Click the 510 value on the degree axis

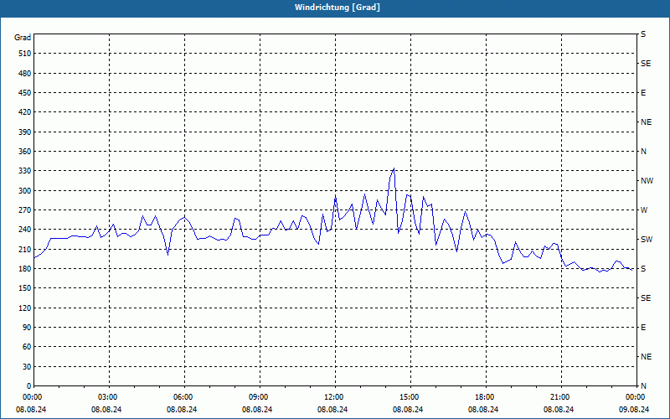pos(25,54)
